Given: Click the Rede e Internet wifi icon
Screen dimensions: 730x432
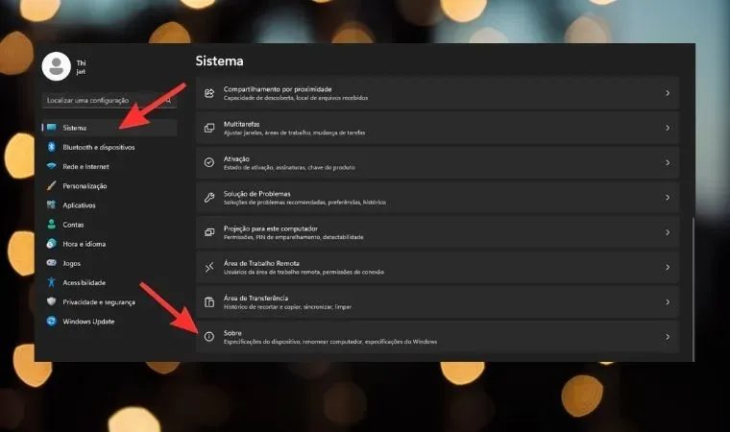Looking at the screenshot, I should pyautogui.click(x=51, y=166).
